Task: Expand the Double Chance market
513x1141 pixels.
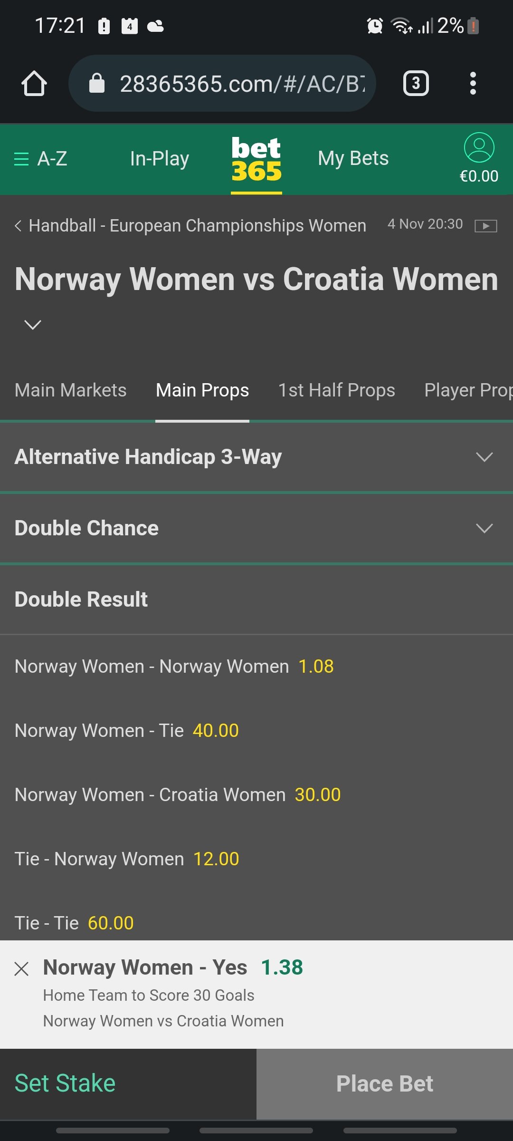Action: 256,528
